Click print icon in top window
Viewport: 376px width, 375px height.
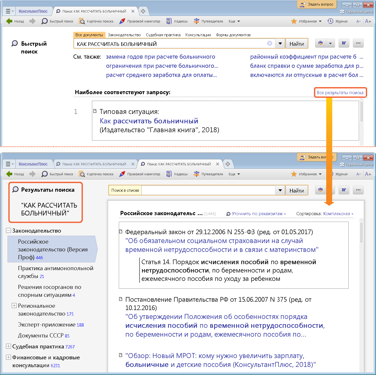[x=320, y=43]
